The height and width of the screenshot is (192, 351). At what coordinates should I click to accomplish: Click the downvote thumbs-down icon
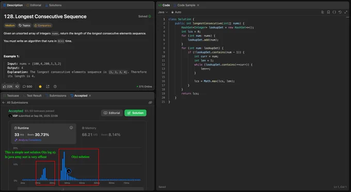[x=17, y=86]
